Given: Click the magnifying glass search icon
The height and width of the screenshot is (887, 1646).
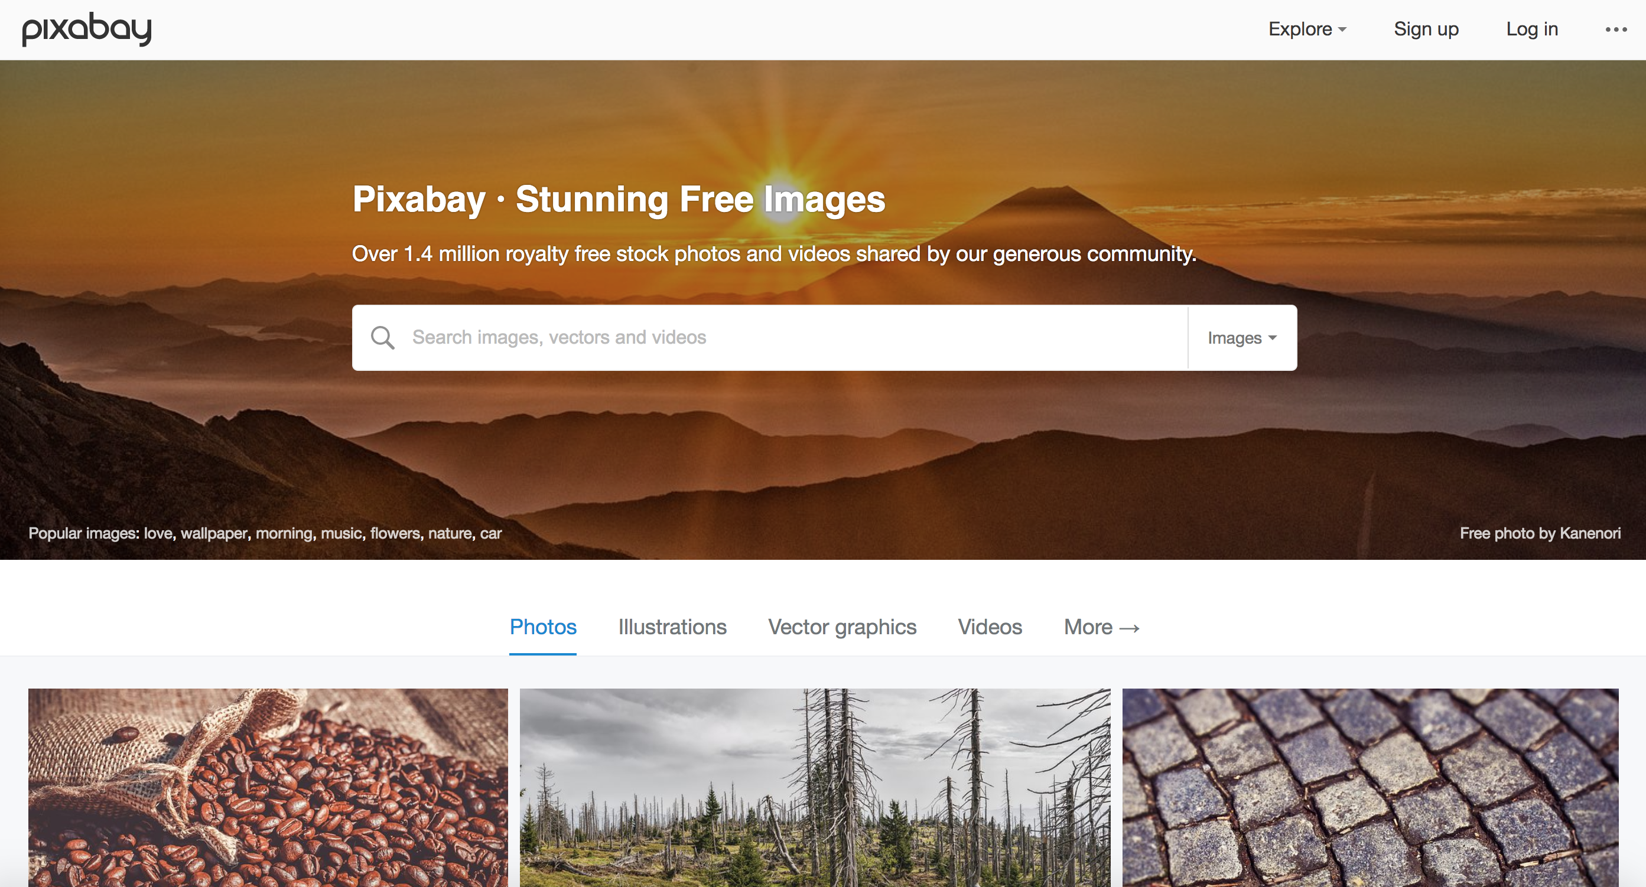Looking at the screenshot, I should [383, 337].
